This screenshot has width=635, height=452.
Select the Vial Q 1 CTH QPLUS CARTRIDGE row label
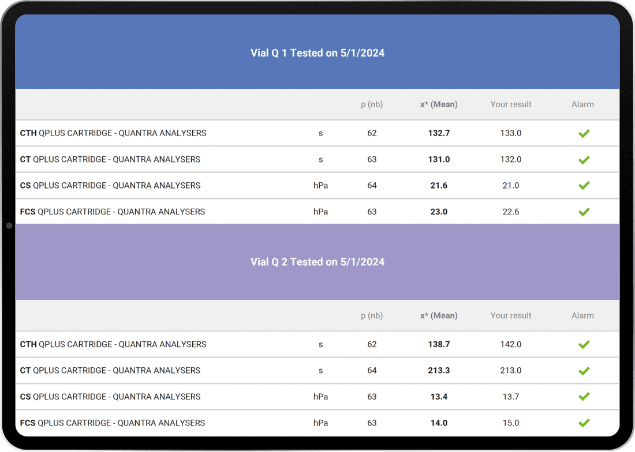tap(113, 133)
